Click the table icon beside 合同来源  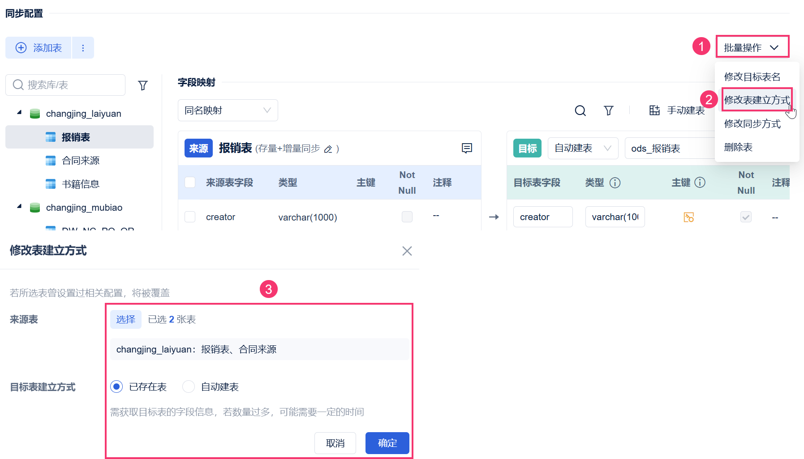pos(51,161)
